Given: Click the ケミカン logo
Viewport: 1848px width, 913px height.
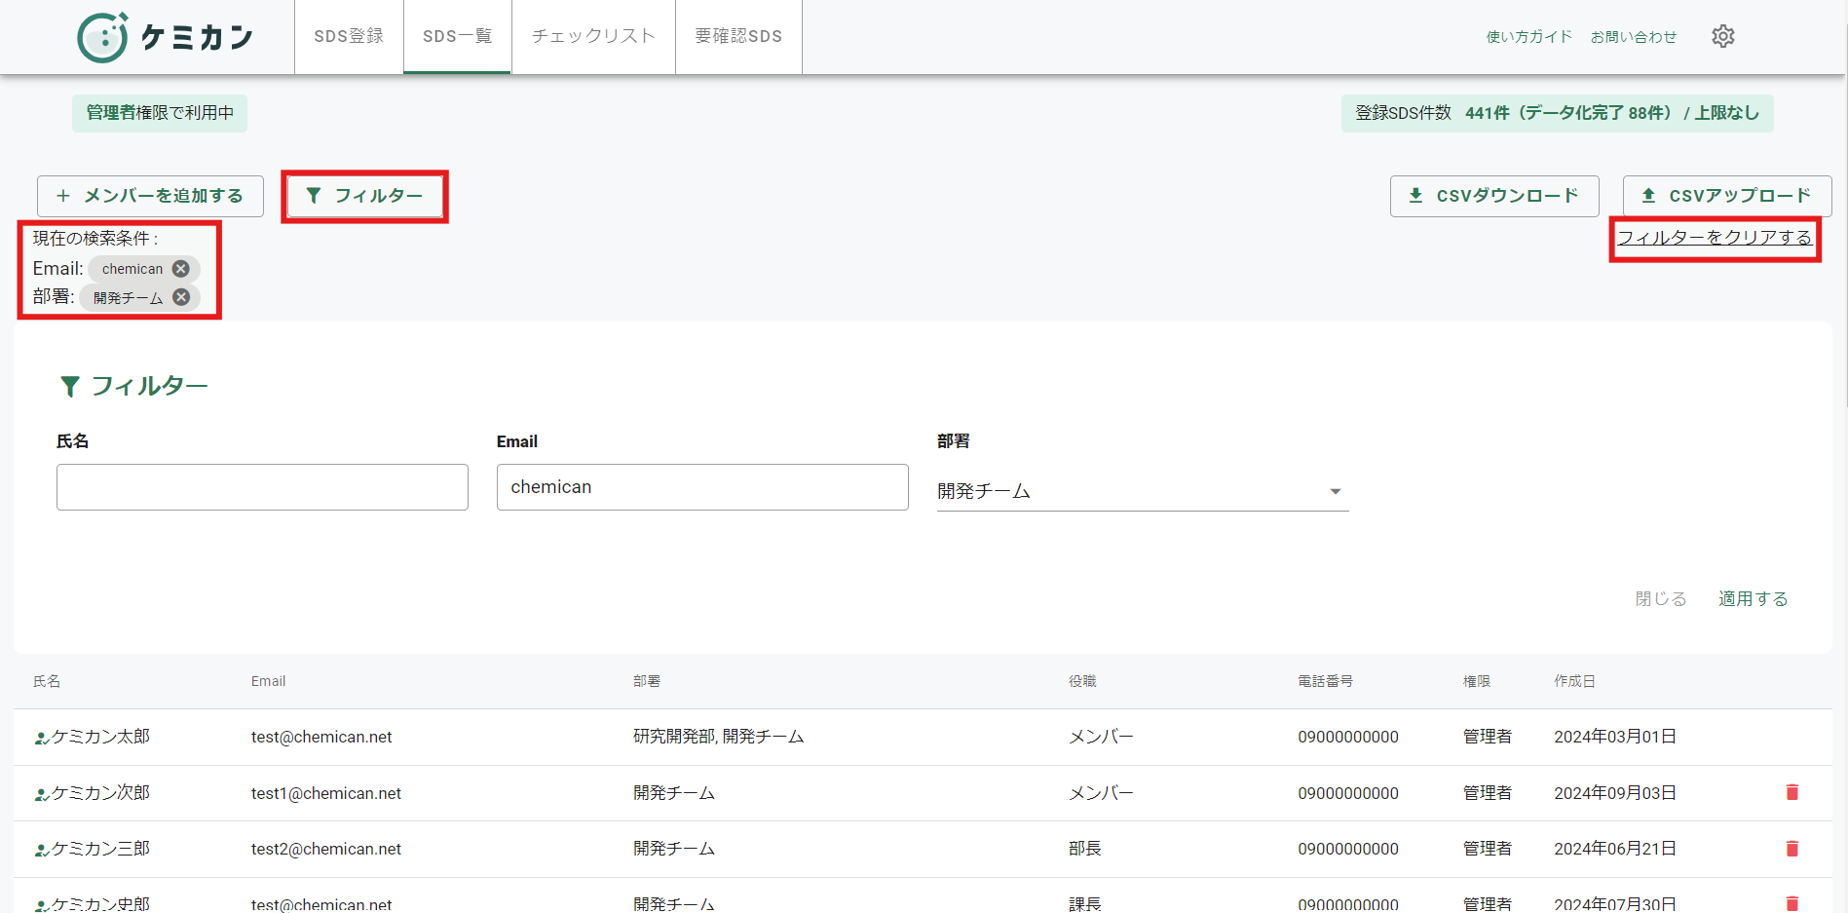Looking at the screenshot, I should (x=166, y=37).
